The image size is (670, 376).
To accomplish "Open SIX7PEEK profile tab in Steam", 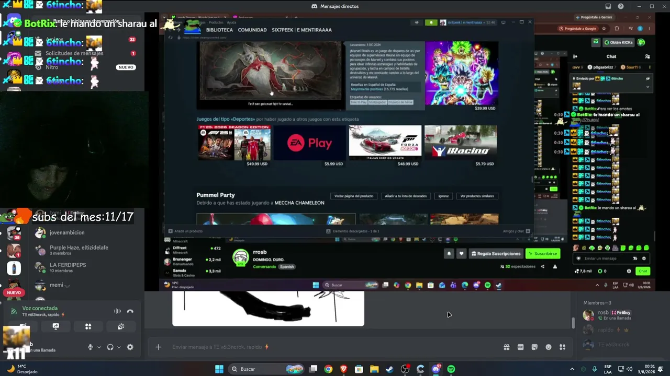I will pos(301,30).
